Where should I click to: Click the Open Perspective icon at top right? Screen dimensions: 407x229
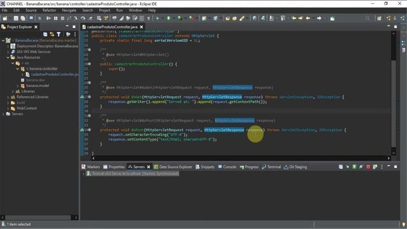[379, 18]
